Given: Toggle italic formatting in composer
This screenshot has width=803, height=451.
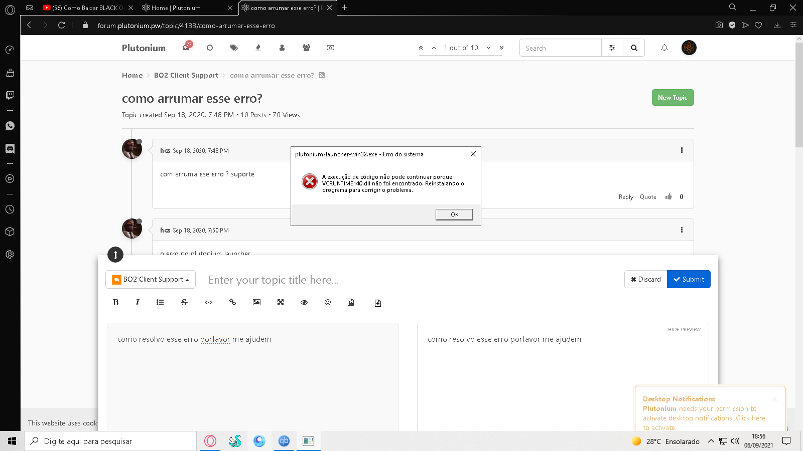Looking at the screenshot, I should pos(138,302).
